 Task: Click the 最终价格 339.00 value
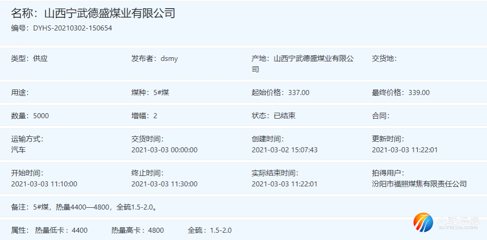click(419, 93)
